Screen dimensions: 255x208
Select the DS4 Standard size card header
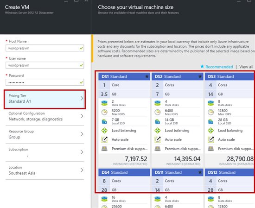124,172
